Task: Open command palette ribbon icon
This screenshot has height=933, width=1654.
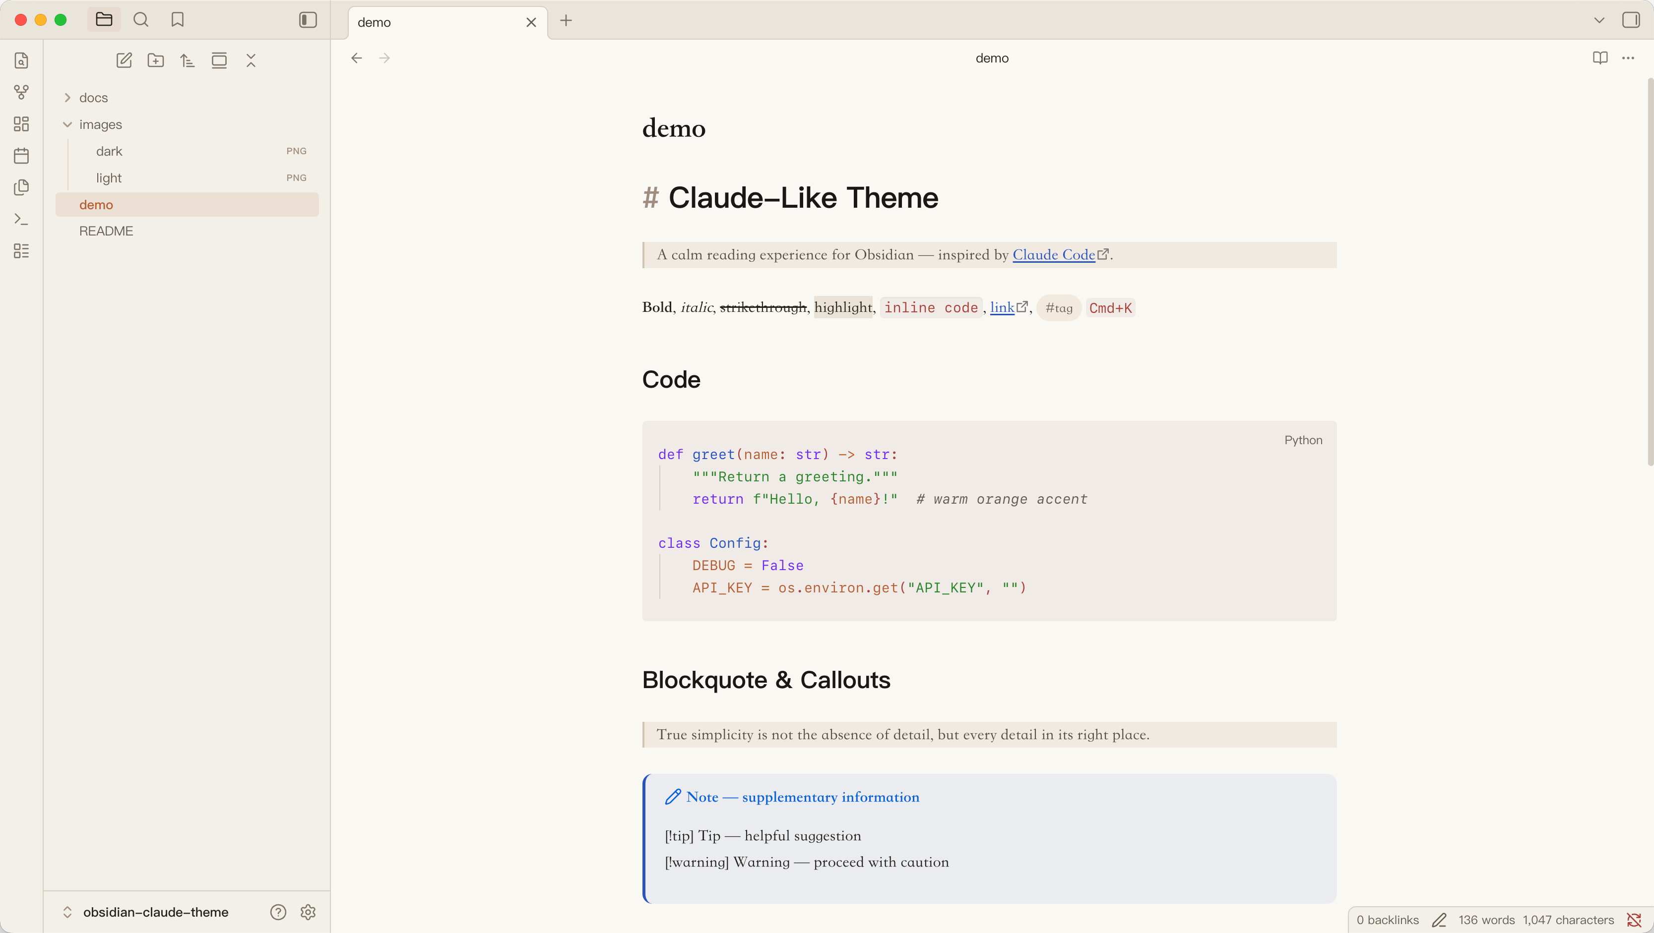Action: click(x=21, y=220)
